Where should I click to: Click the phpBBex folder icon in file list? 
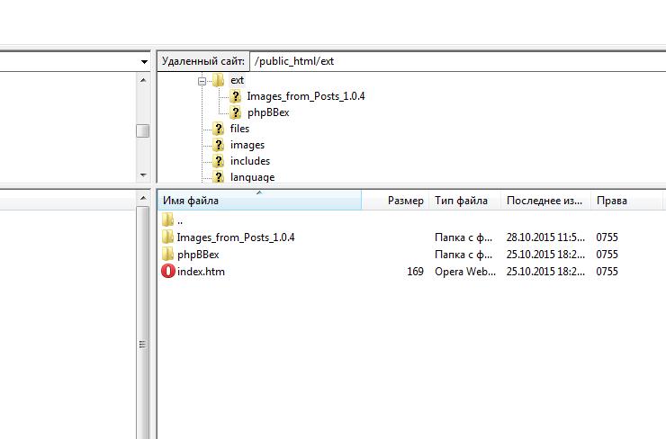167,255
